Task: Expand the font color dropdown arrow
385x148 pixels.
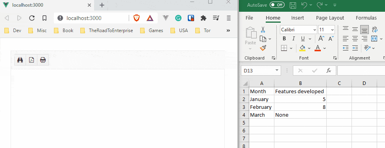Action: pyautogui.click(x=325, y=48)
